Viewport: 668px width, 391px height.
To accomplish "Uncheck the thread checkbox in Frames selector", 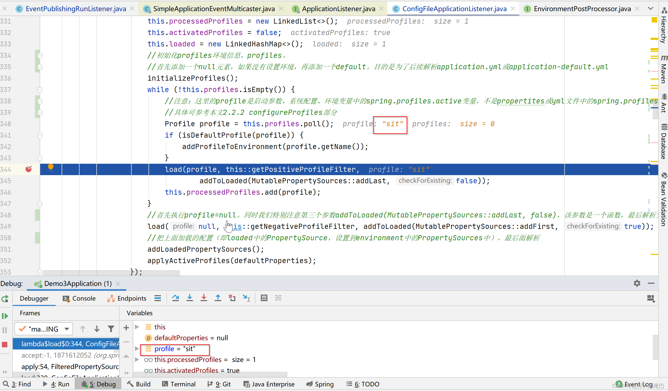I will [23, 329].
